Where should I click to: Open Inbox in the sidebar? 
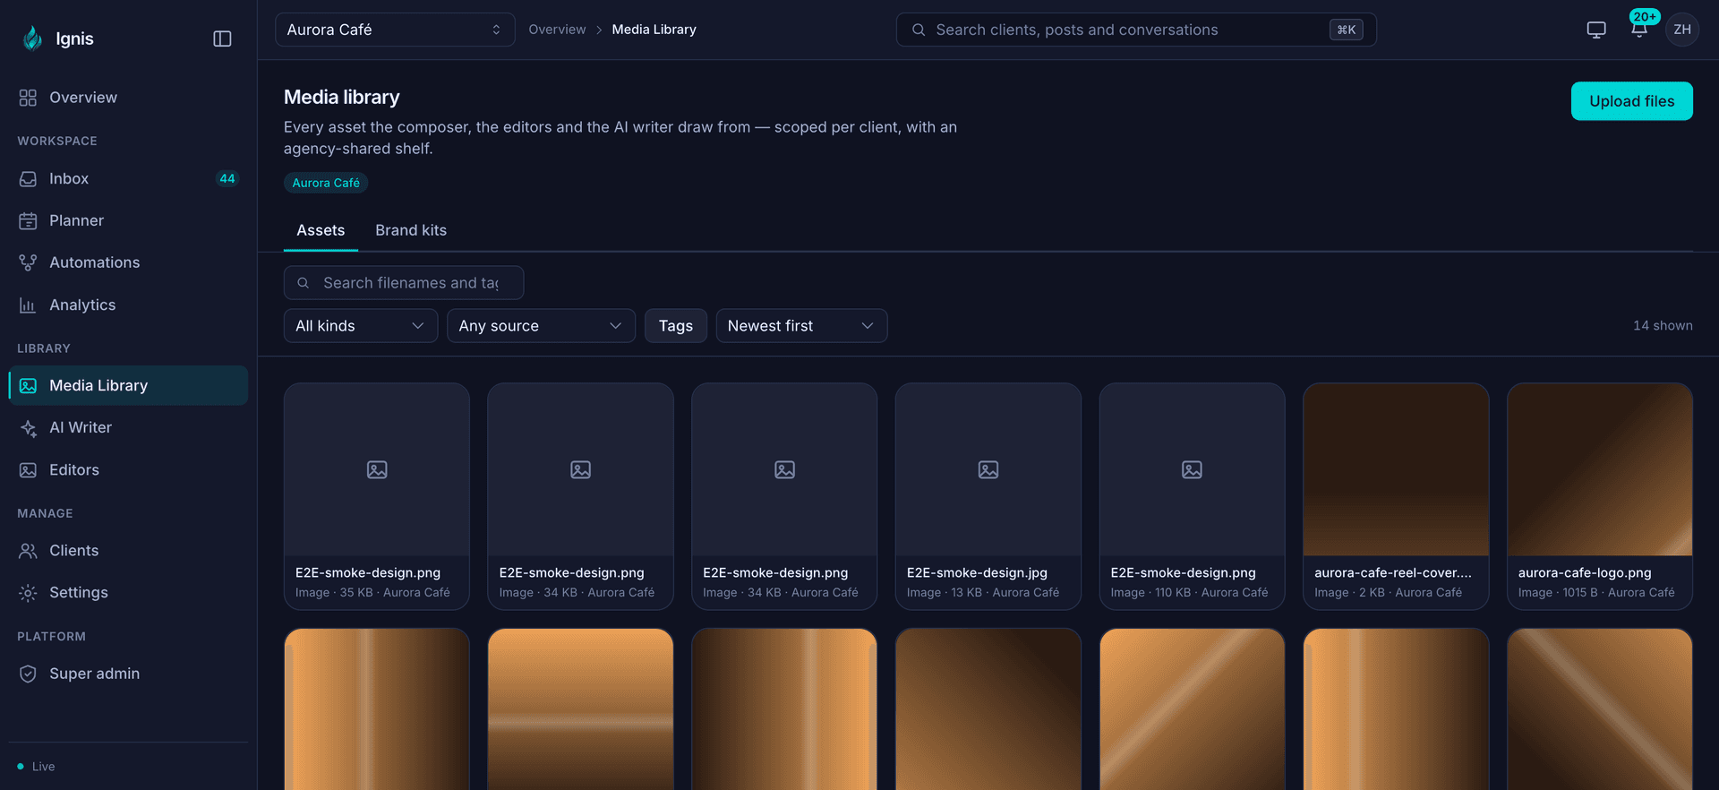(x=128, y=179)
